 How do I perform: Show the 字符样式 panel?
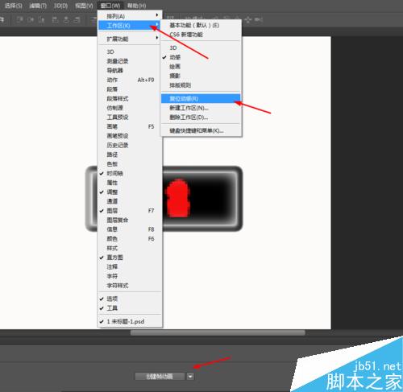130,286
